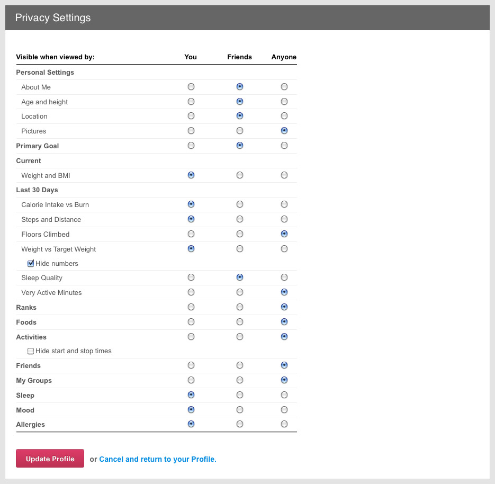Screen dimensions: 495x484
Task: Set About Me visible to Anyone
Action: click(x=284, y=86)
